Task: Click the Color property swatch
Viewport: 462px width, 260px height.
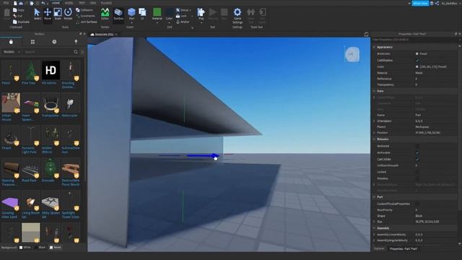Action: click(417, 67)
